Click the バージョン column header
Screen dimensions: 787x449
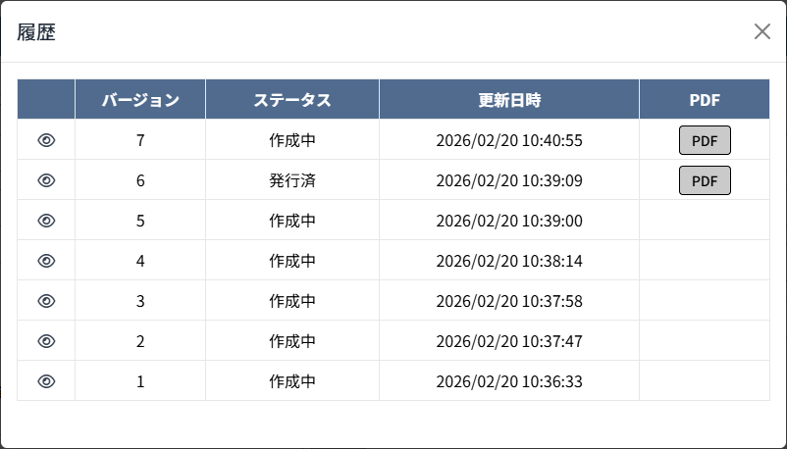coord(140,100)
